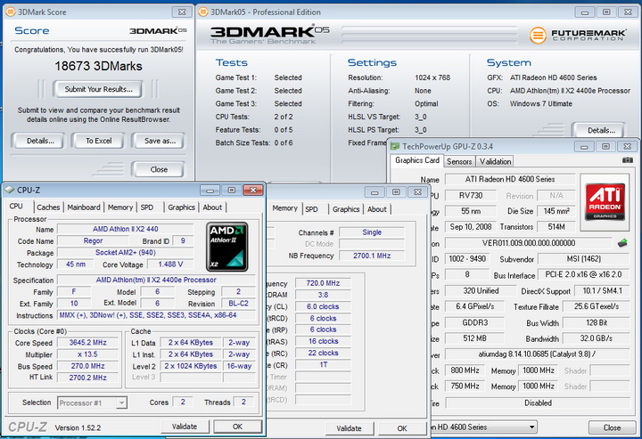Click Validate in front CPU-Z window
The width and height of the screenshot is (642, 439).
click(185, 427)
